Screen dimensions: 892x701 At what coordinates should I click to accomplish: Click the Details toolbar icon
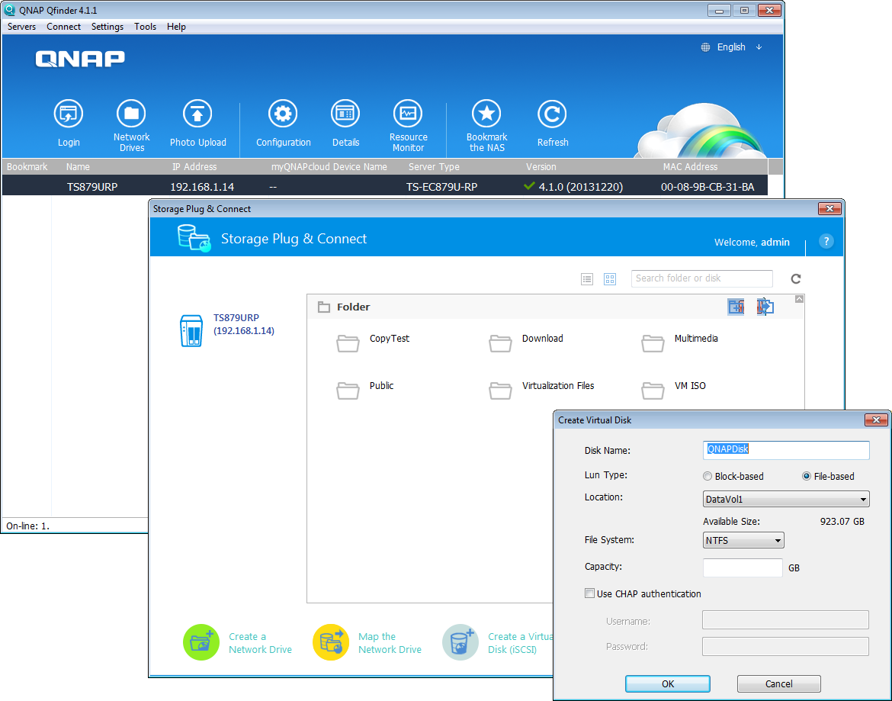point(345,114)
